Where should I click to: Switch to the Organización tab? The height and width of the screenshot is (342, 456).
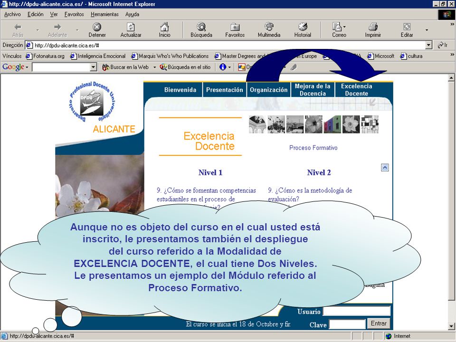tap(269, 90)
